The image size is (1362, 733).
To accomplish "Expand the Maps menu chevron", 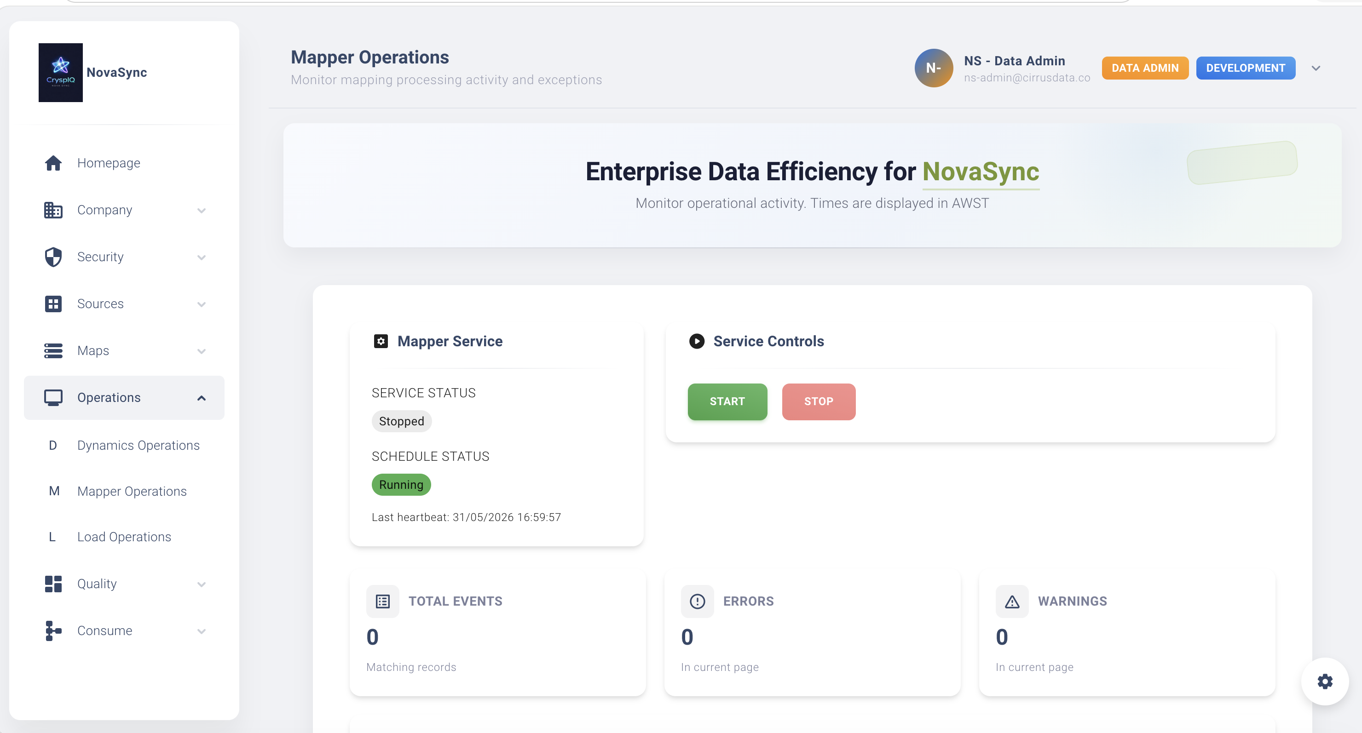I will click(202, 351).
